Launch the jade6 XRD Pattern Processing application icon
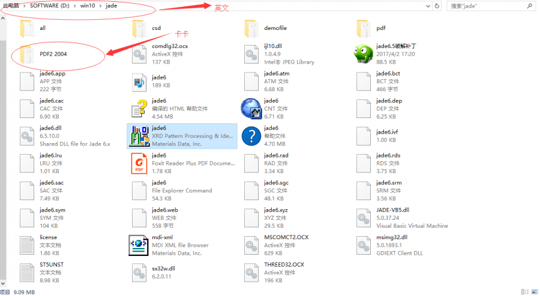540x296 pixels. 139,136
